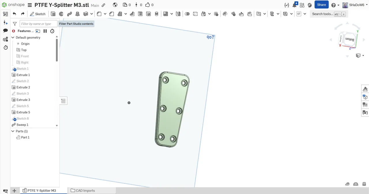Collapse the Parts (1) list
The width and height of the screenshot is (369, 194).
click(13, 131)
